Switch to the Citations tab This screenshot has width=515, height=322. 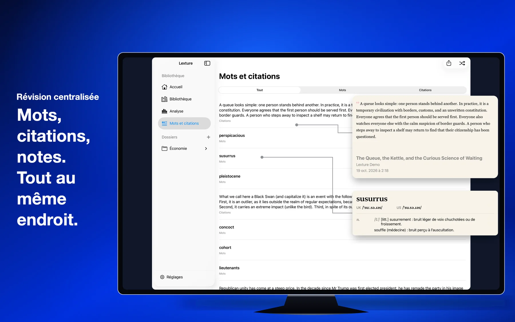click(x=425, y=90)
